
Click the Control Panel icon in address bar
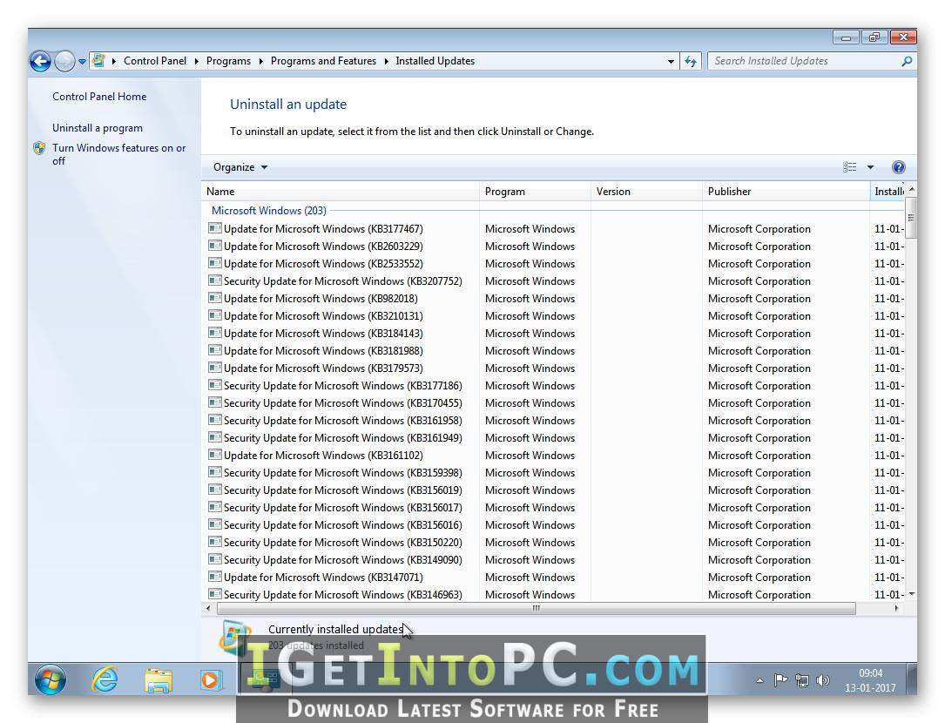click(98, 61)
